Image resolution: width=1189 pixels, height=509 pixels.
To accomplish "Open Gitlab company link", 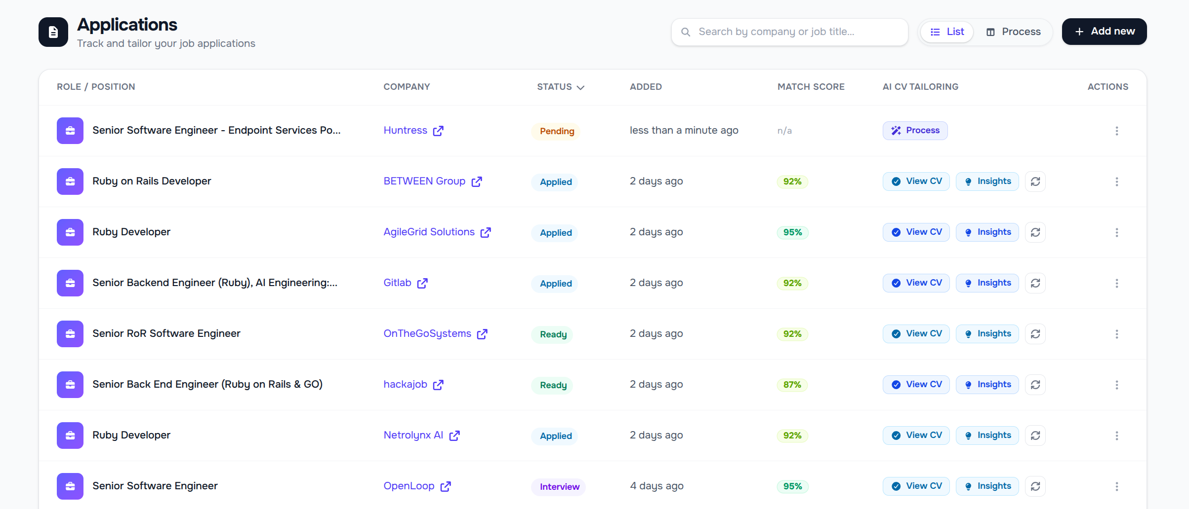I will (x=398, y=283).
